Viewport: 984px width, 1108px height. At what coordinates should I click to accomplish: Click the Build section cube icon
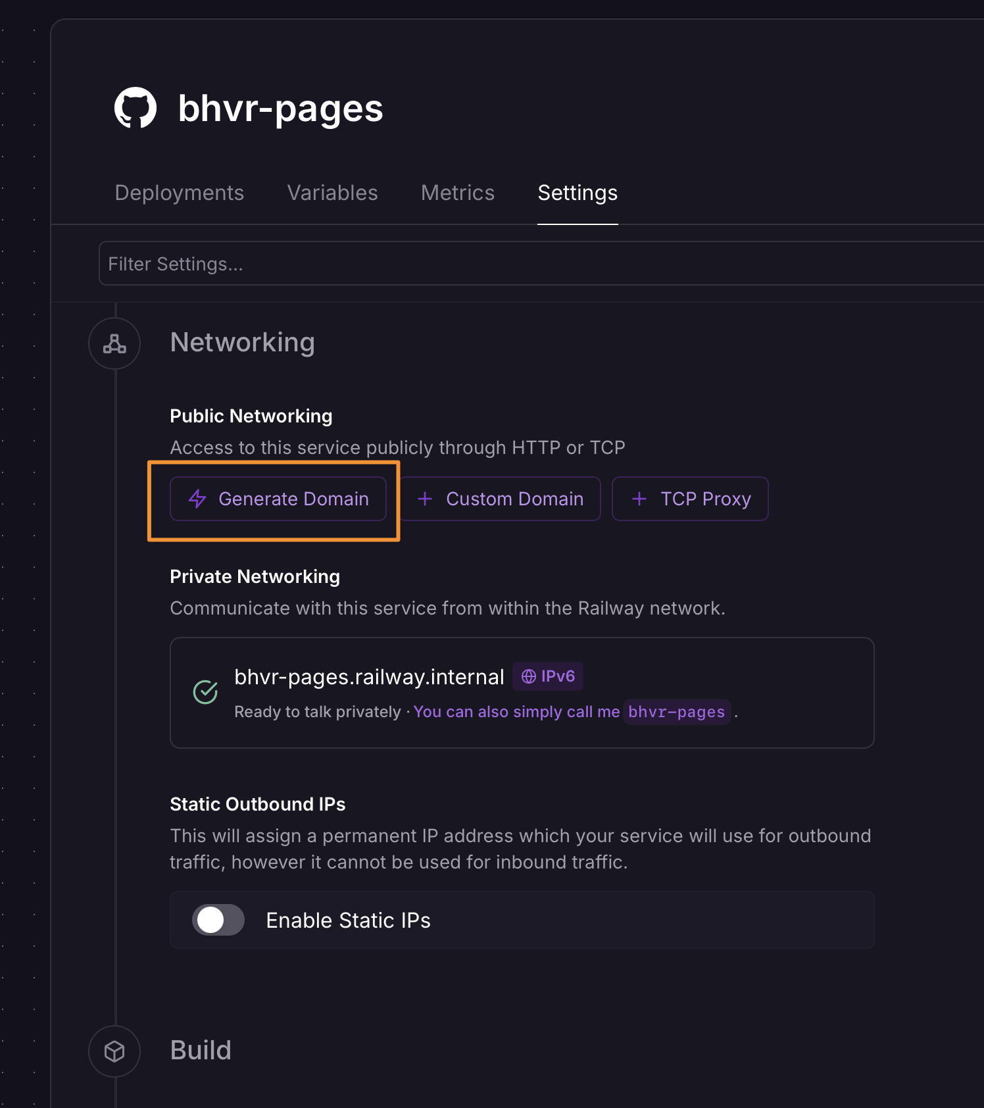point(114,1051)
